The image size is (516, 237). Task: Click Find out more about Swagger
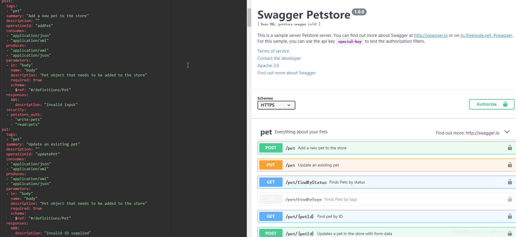pos(287,73)
